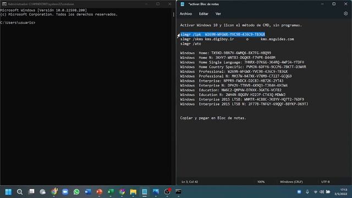This screenshot has height=198, width=352.
Task: Click kms.msguides.com text in Notepad
Action: [277, 39]
